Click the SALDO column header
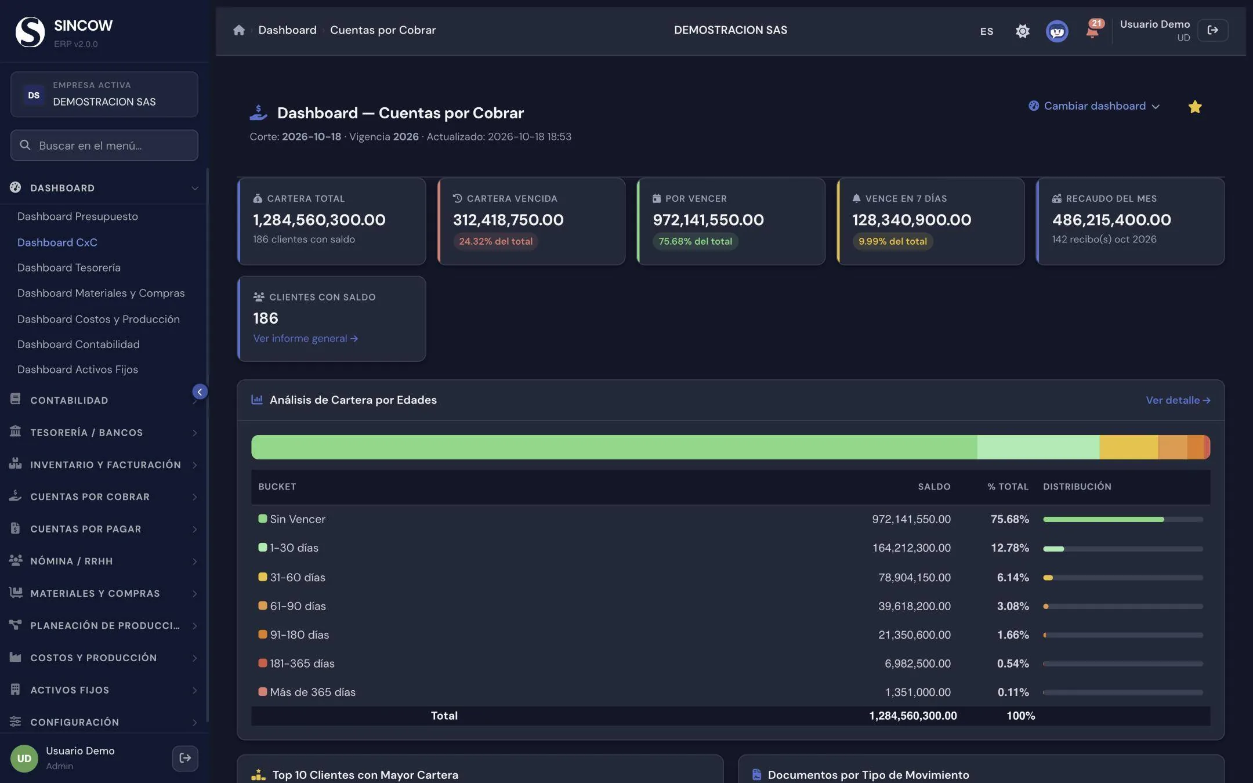 point(934,487)
